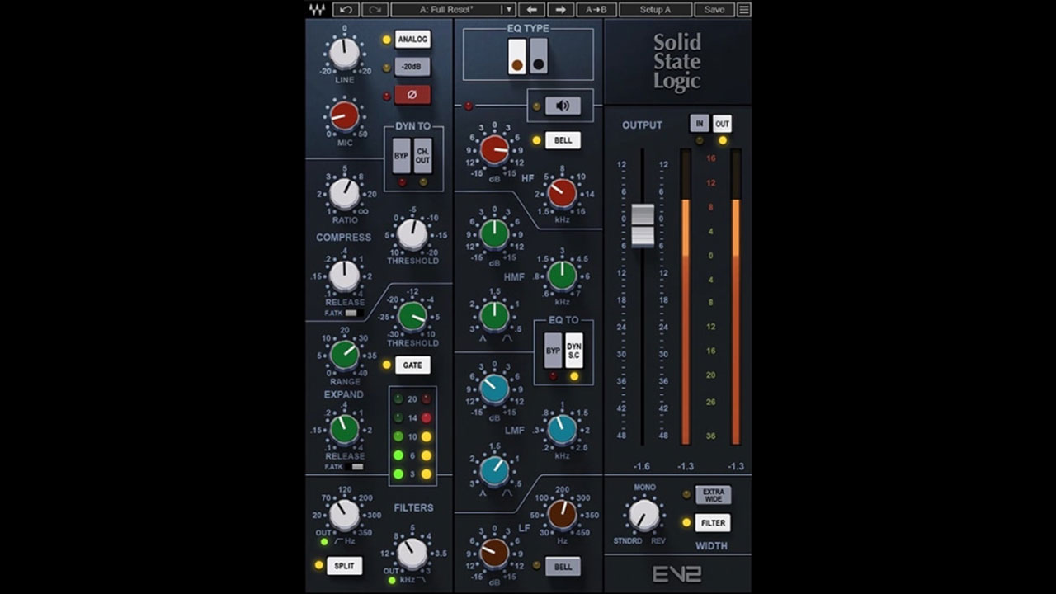The height and width of the screenshot is (594, 1056).
Task: Click the green RANGE knob
Action: point(344,355)
